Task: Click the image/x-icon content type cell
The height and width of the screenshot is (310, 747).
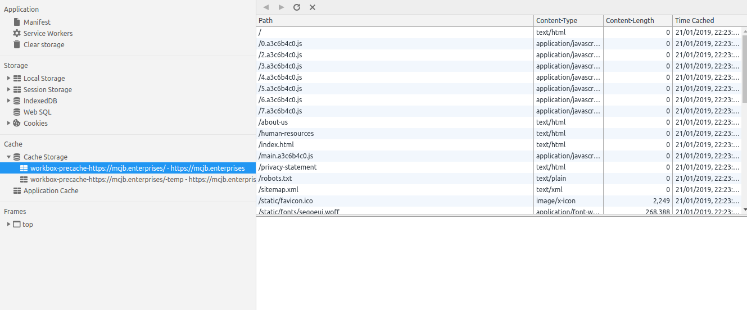Action: coord(569,200)
